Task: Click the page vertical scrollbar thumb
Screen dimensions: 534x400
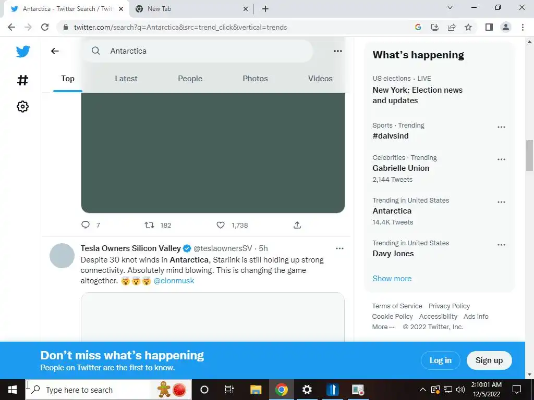Action: (x=529, y=155)
